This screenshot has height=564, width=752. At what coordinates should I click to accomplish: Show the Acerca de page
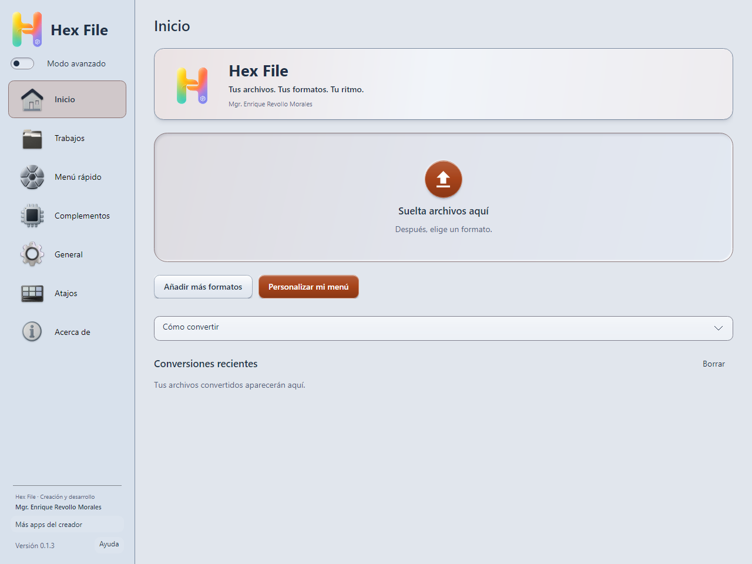tap(68, 332)
